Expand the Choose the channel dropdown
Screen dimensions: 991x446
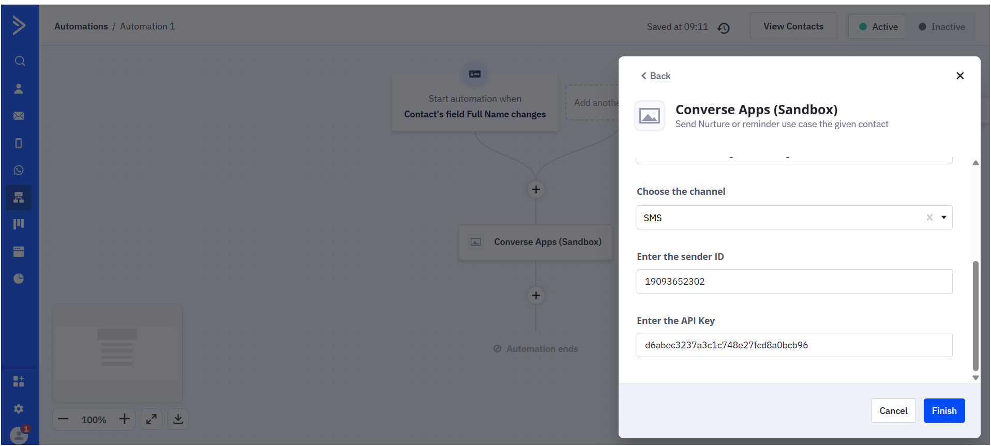click(944, 218)
